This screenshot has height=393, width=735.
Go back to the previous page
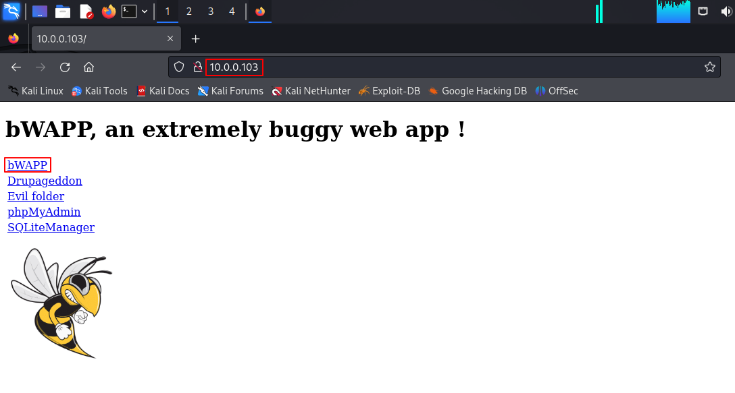click(16, 67)
